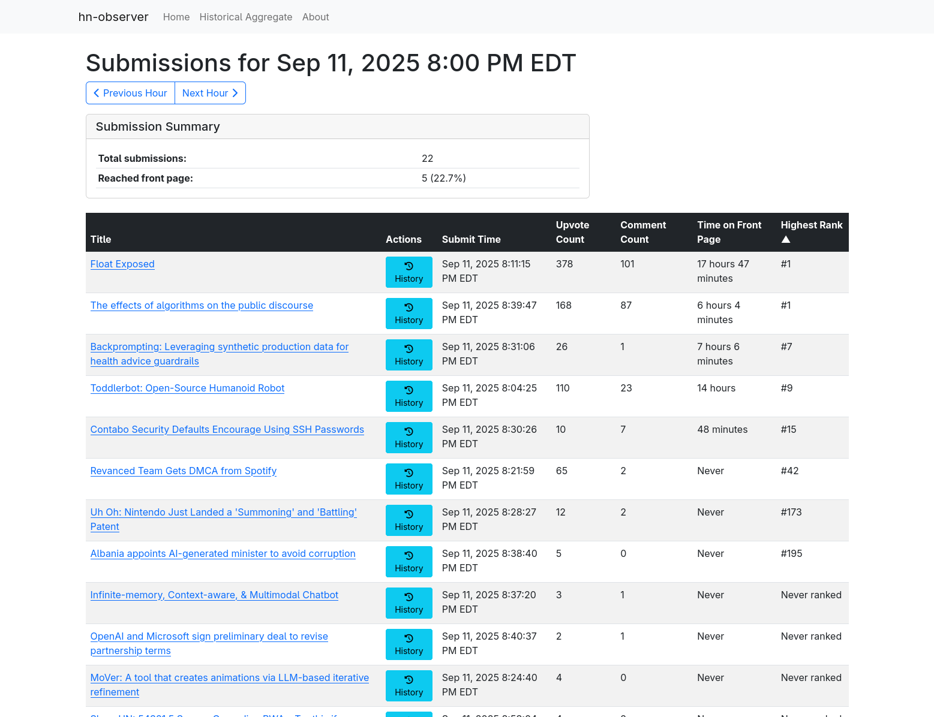
Task: Sort by Time on Front Page header
Action: coord(729,232)
